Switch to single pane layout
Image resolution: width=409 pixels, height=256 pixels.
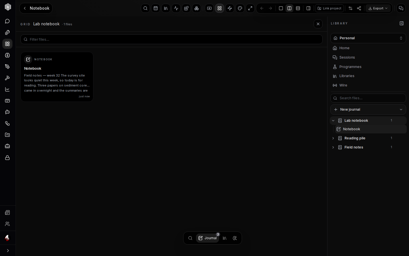281,8
